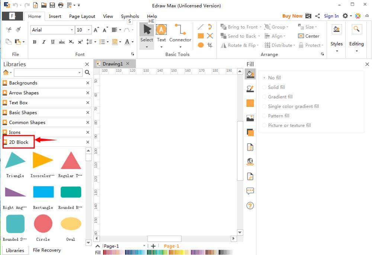This screenshot has width=372, height=255.
Task: Select the Solid fill radio option
Action: point(264,87)
